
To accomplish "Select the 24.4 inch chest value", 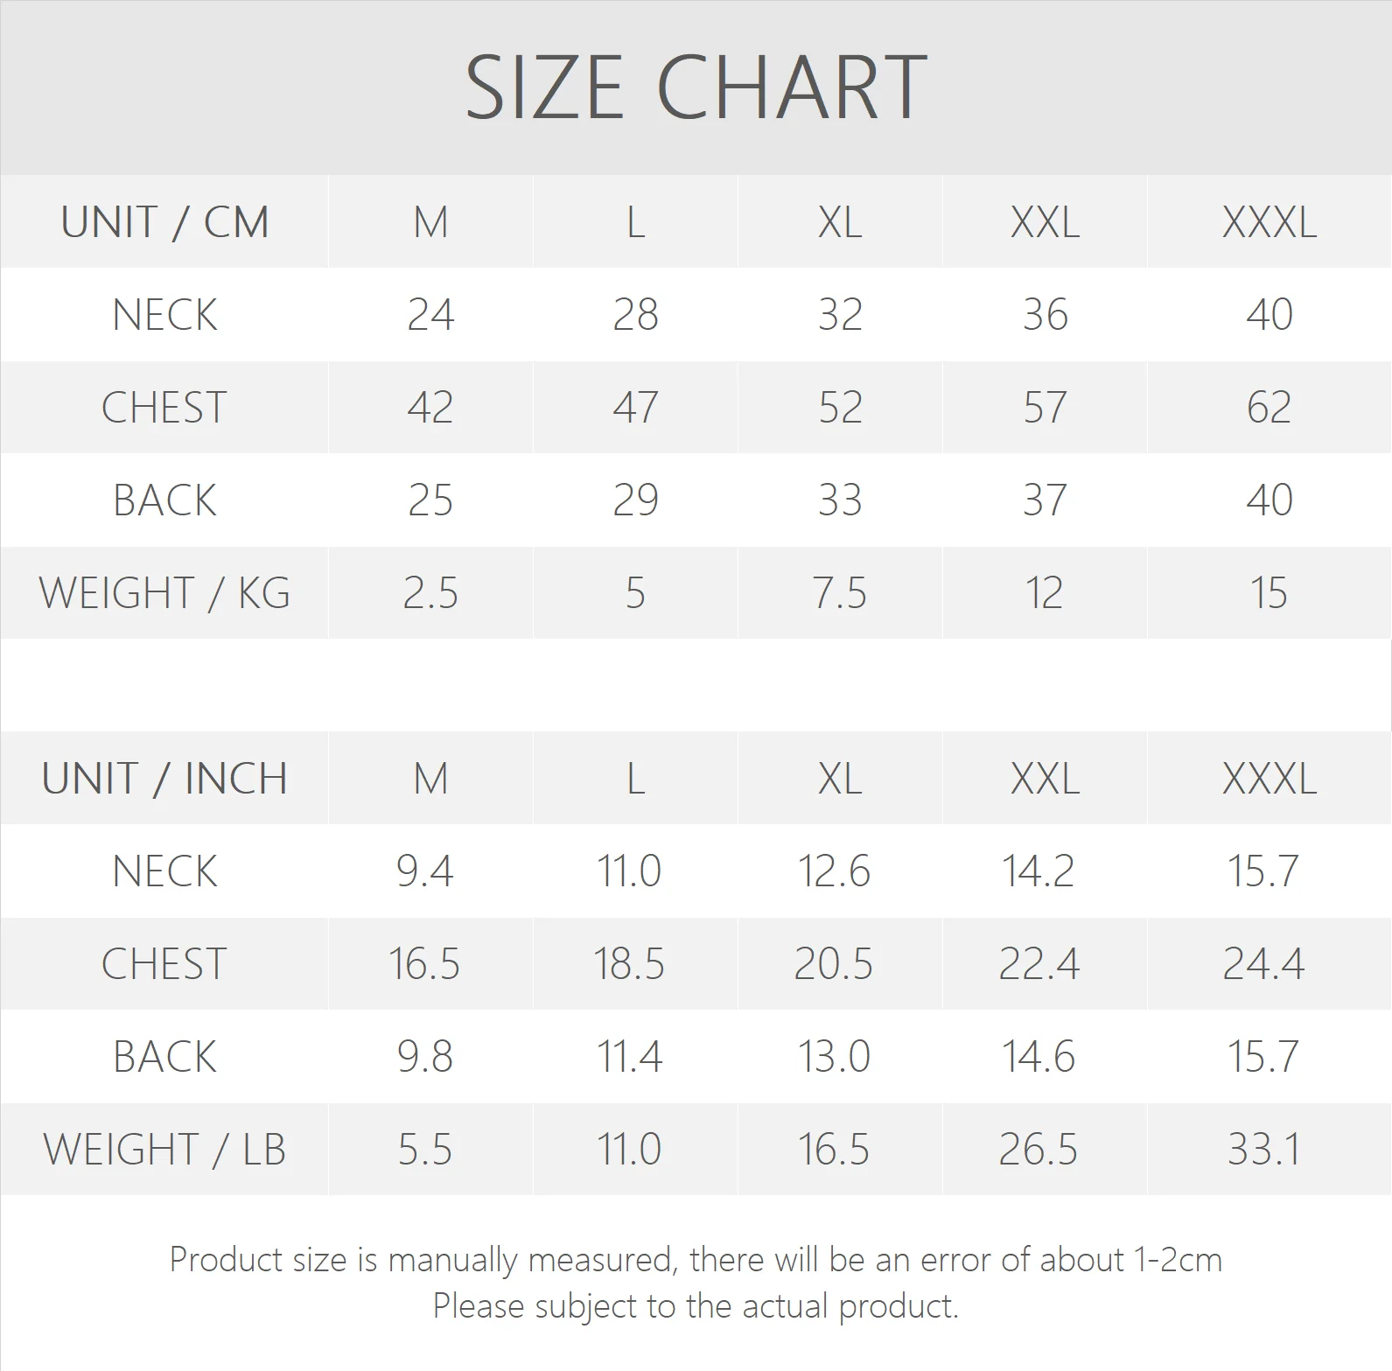I will (x=1263, y=964).
